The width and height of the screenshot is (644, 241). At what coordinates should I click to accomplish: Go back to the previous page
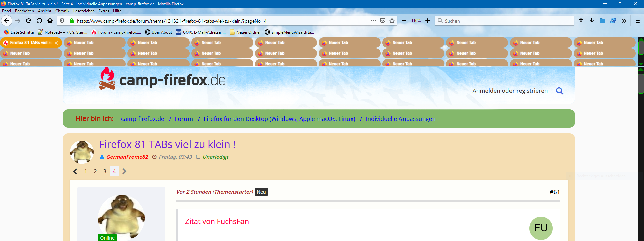tap(7, 21)
